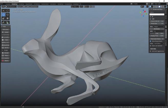Image resolution: width=168 pixels, height=108 pixels.
Task: Click the navigation axis gizmo red X
Action: coord(145,12)
